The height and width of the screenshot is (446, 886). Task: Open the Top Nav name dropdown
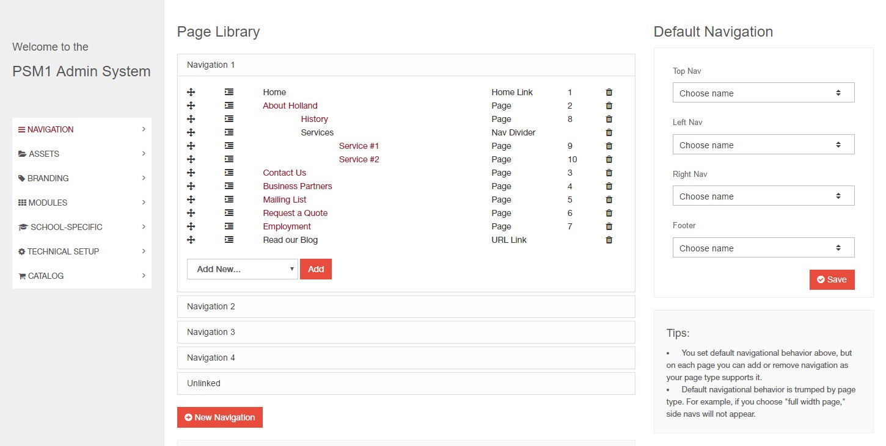763,93
